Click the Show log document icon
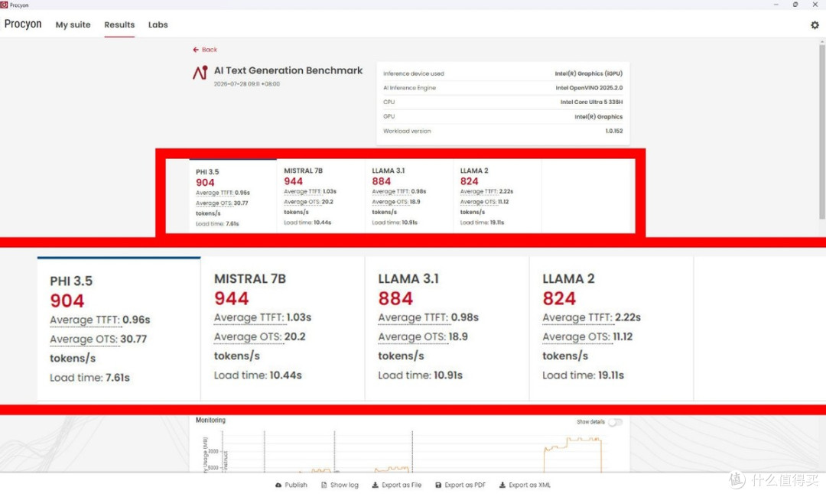 pyautogui.click(x=324, y=485)
